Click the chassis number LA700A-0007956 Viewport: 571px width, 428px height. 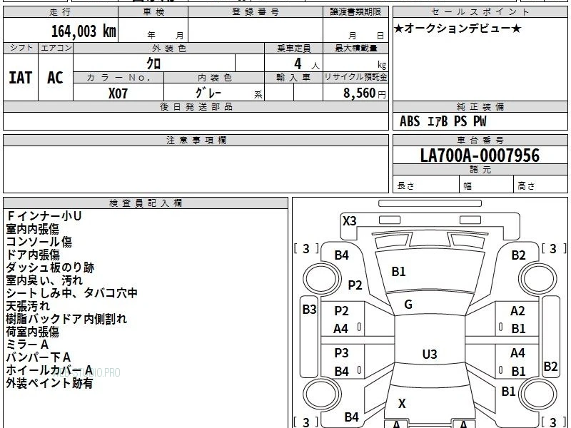tap(480, 156)
